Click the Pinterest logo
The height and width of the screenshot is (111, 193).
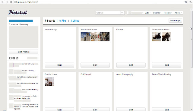[18, 12]
